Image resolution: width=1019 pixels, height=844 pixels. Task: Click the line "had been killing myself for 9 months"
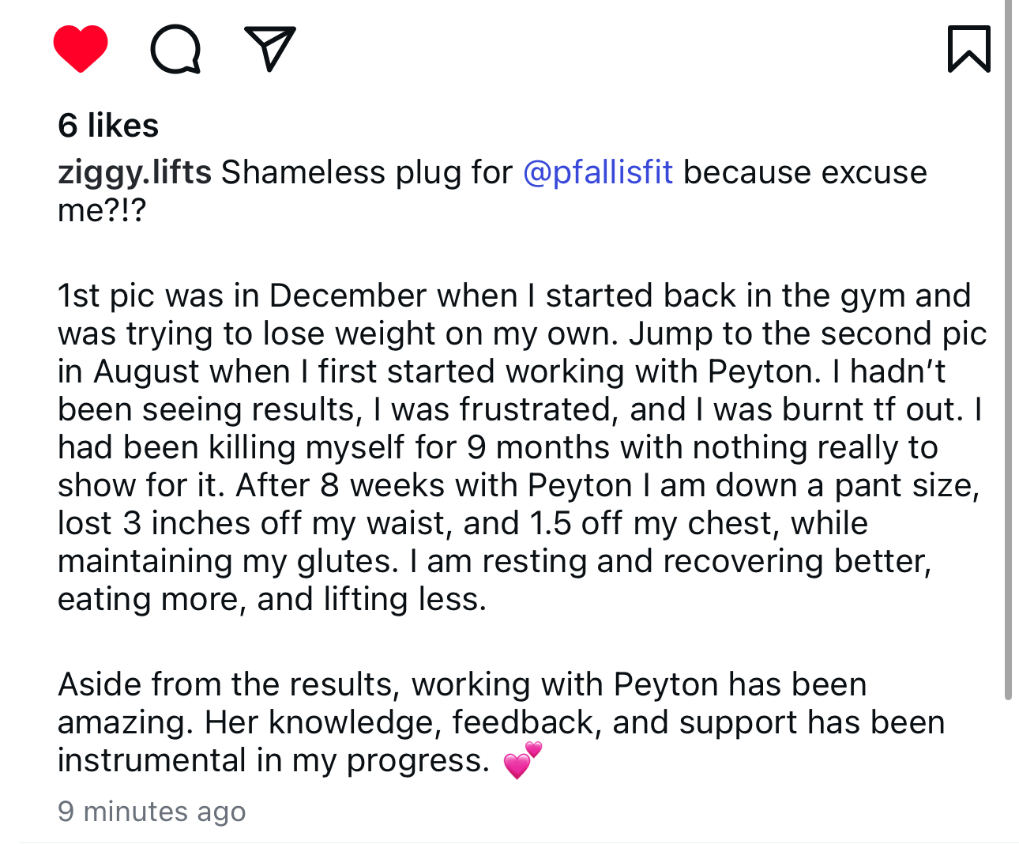point(498,447)
